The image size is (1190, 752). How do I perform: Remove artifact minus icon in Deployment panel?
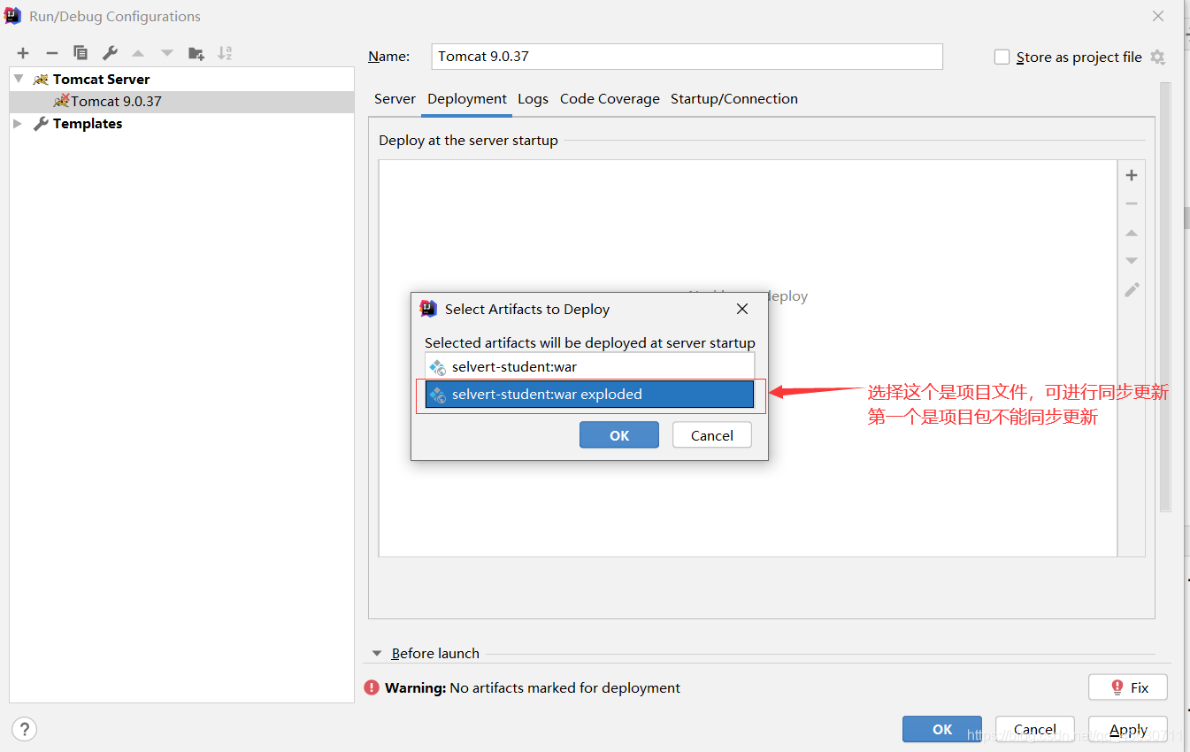pos(1132,203)
